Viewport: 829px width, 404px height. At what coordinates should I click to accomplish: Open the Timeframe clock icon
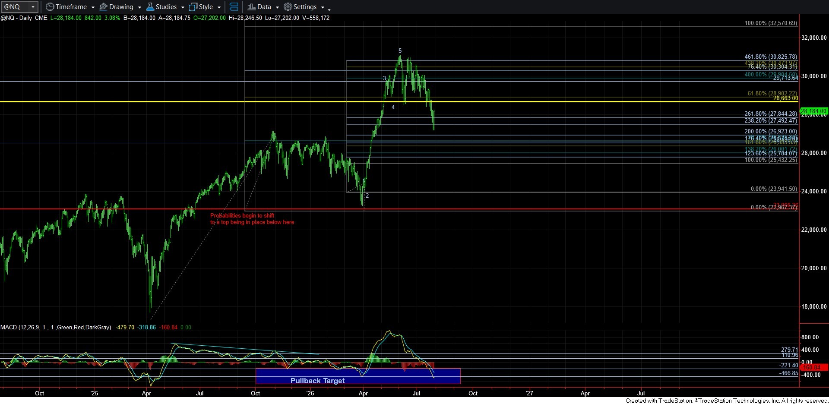point(50,7)
